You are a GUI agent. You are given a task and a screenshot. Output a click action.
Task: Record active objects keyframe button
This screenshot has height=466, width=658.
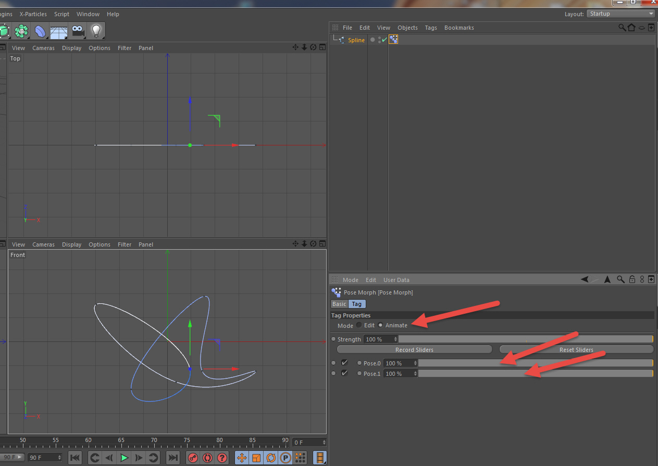pyautogui.click(x=193, y=458)
